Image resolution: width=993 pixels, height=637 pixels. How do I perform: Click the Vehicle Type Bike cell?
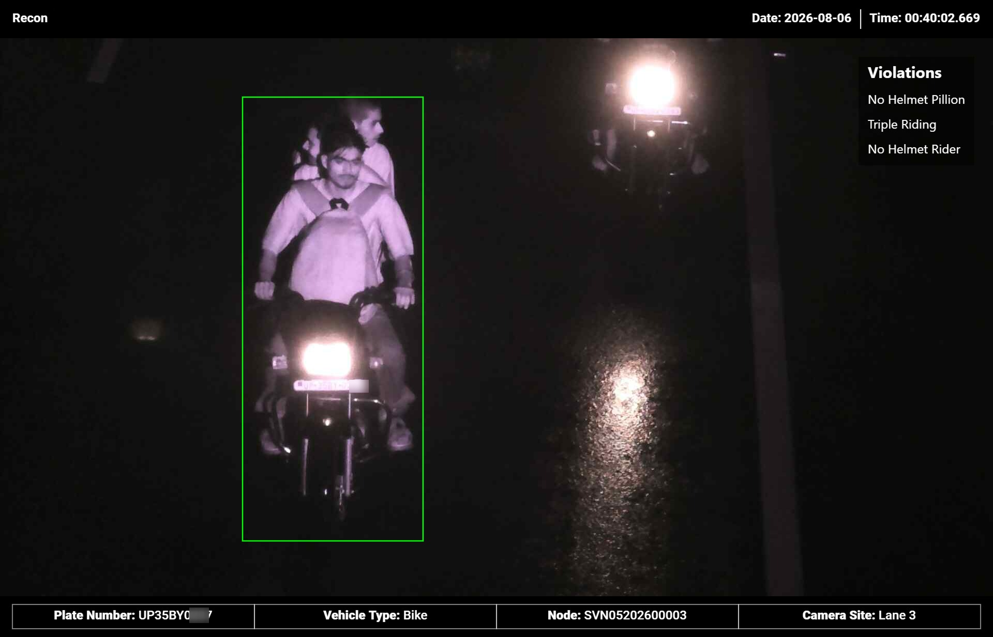375,616
